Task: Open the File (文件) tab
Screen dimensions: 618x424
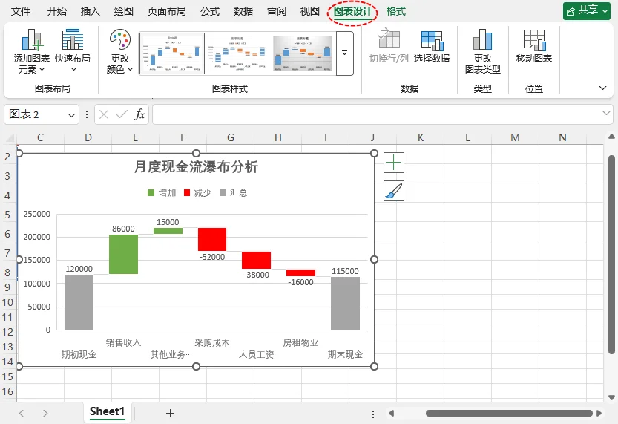Action: click(21, 11)
